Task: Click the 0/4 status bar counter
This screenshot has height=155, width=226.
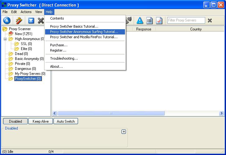Action: click(51, 152)
